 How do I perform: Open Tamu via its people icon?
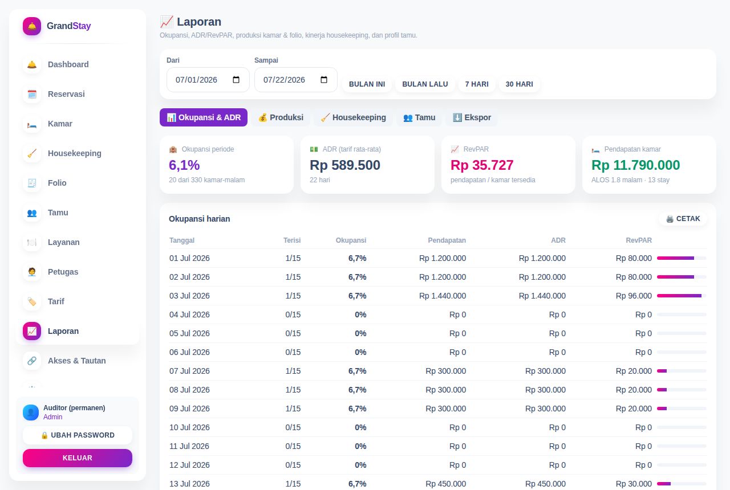point(32,213)
